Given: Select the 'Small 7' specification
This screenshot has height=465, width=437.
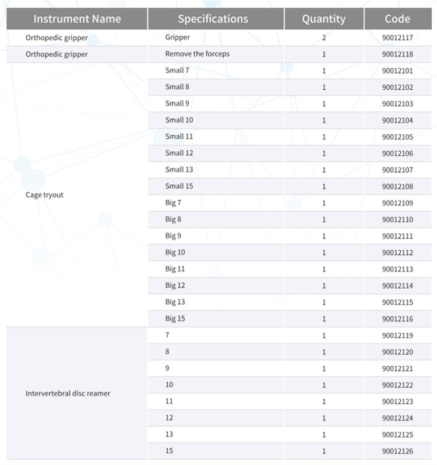Looking at the screenshot, I should (177, 71).
